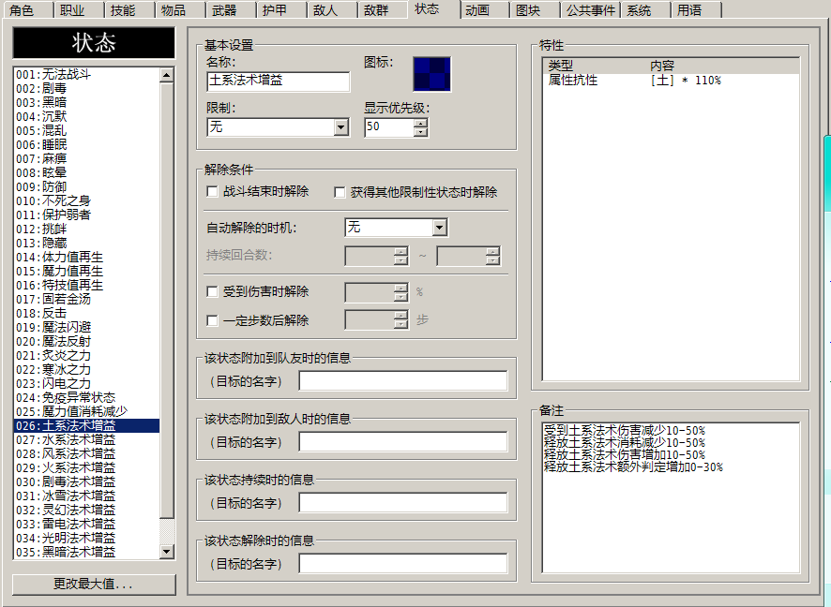Select state 025:魔力值消耗减少
The width and height of the screenshot is (831, 607).
click(x=87, y=412)
